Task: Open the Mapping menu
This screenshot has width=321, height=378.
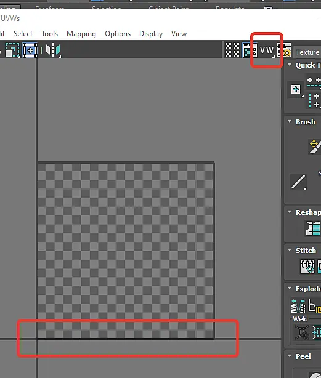Action: (x=81, y=34)
